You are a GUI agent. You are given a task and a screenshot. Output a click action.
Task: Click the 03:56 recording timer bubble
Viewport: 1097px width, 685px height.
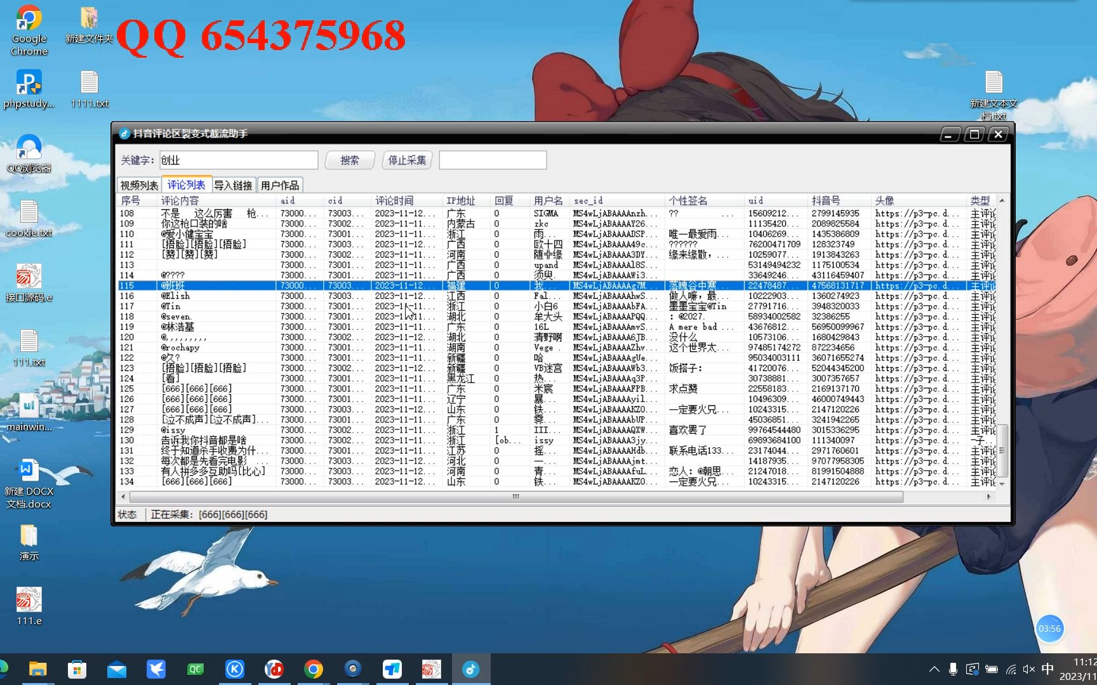point(1049,629)
